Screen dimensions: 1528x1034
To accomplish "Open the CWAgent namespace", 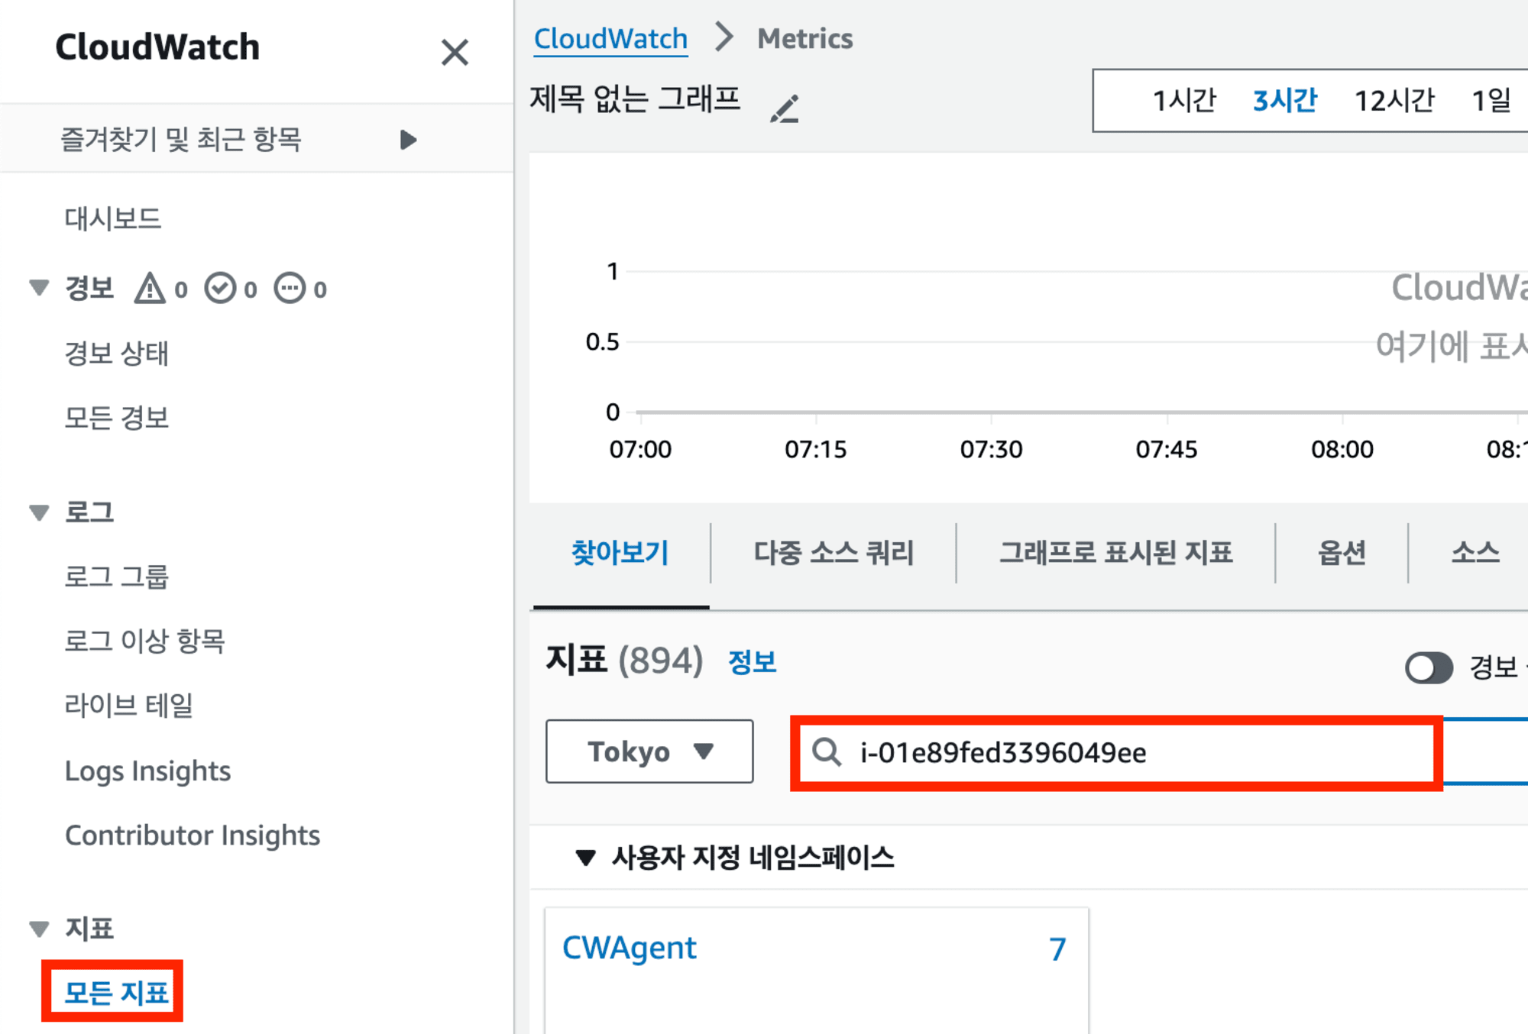I will click(x=630, y=948).
